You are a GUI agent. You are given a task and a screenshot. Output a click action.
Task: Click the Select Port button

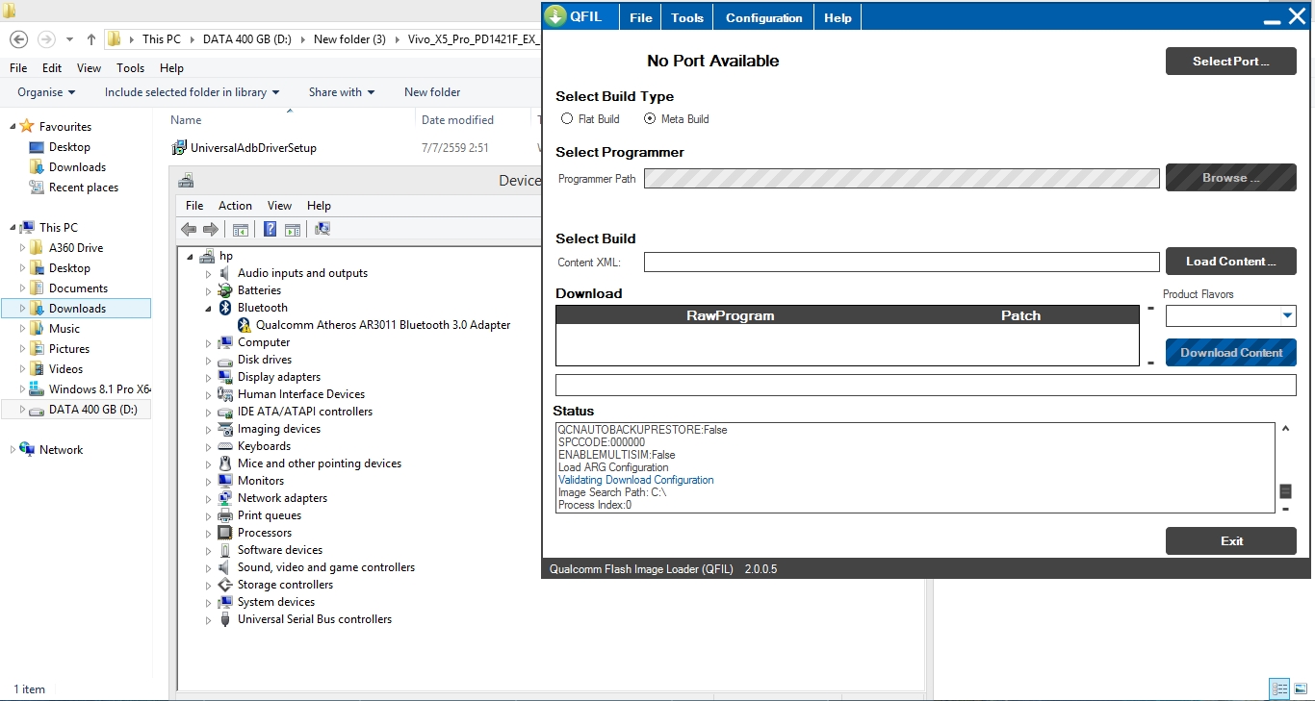[x=1231, y=62]
